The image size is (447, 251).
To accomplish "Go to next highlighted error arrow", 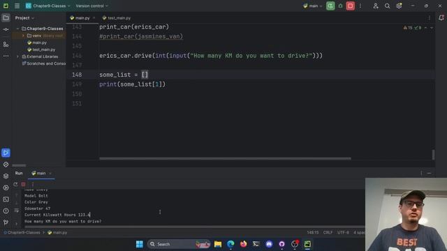I will 432,28.
